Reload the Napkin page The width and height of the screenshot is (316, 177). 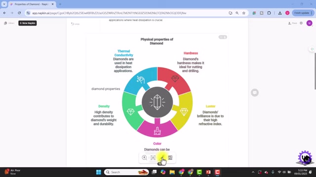coord(19,13)
